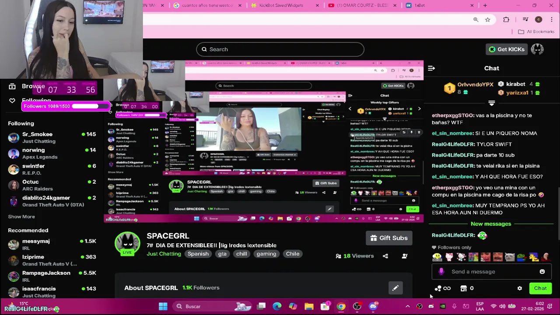Jump to New messages in chat
The image size is (560, 315).
[491, 224]
